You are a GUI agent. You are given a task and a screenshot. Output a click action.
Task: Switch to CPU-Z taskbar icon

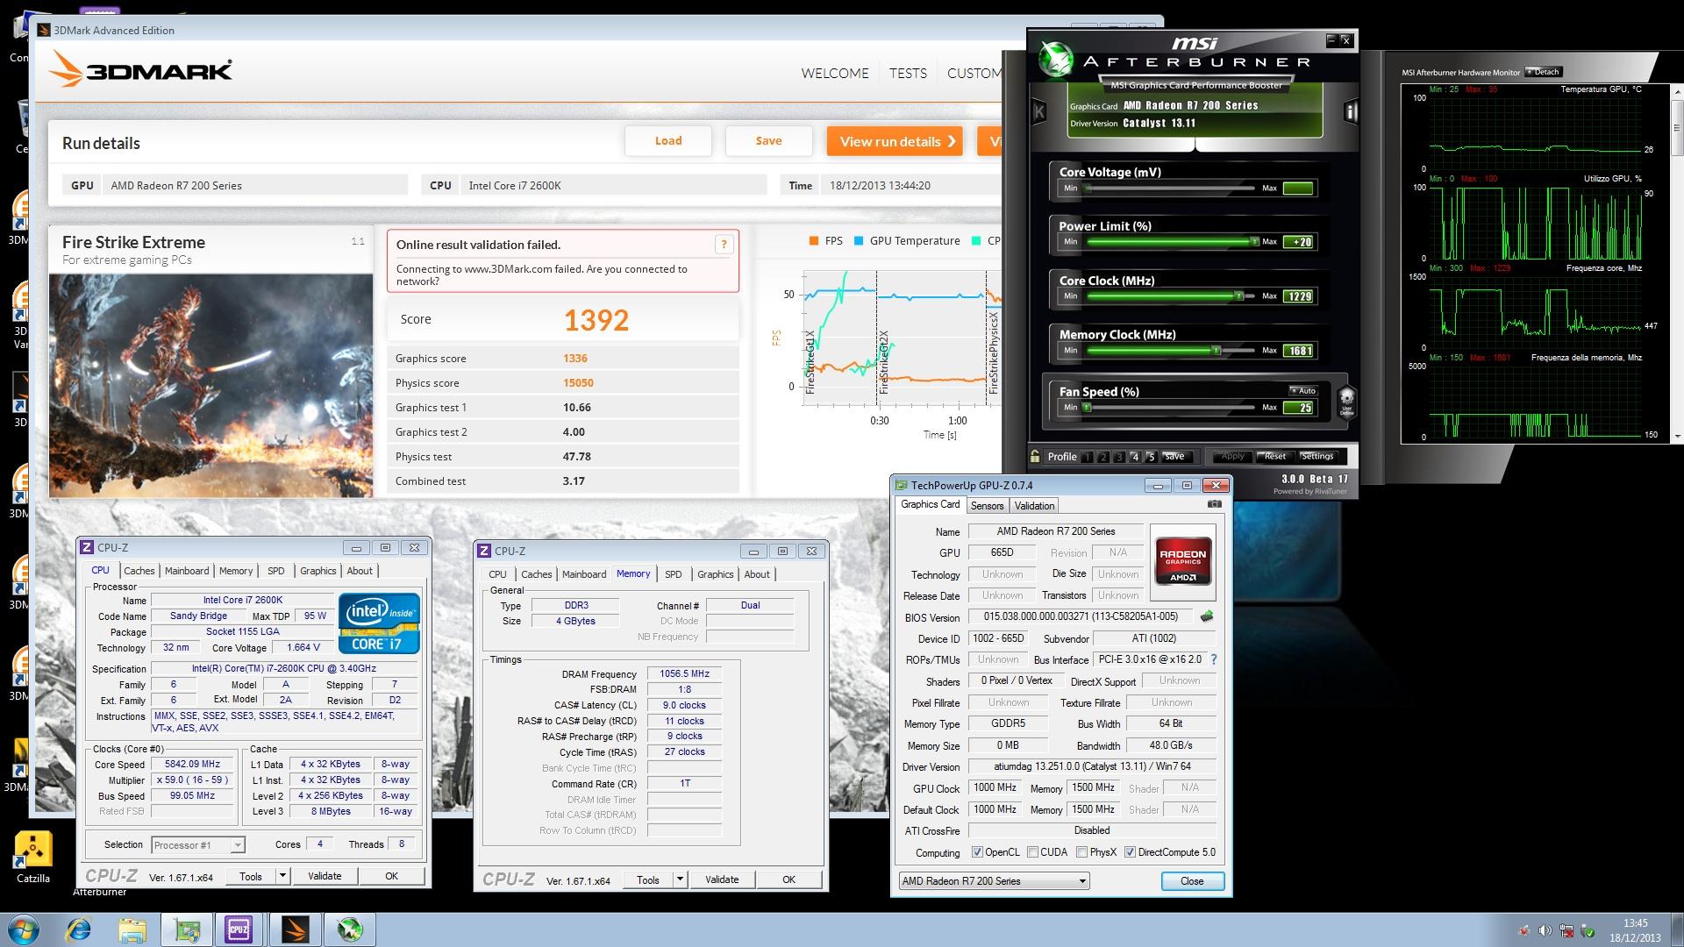(x=239, y=929)
